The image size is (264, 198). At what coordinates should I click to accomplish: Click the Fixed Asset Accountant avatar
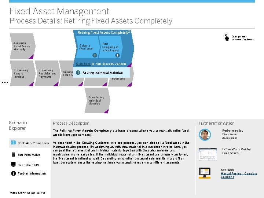pos(205,135)
